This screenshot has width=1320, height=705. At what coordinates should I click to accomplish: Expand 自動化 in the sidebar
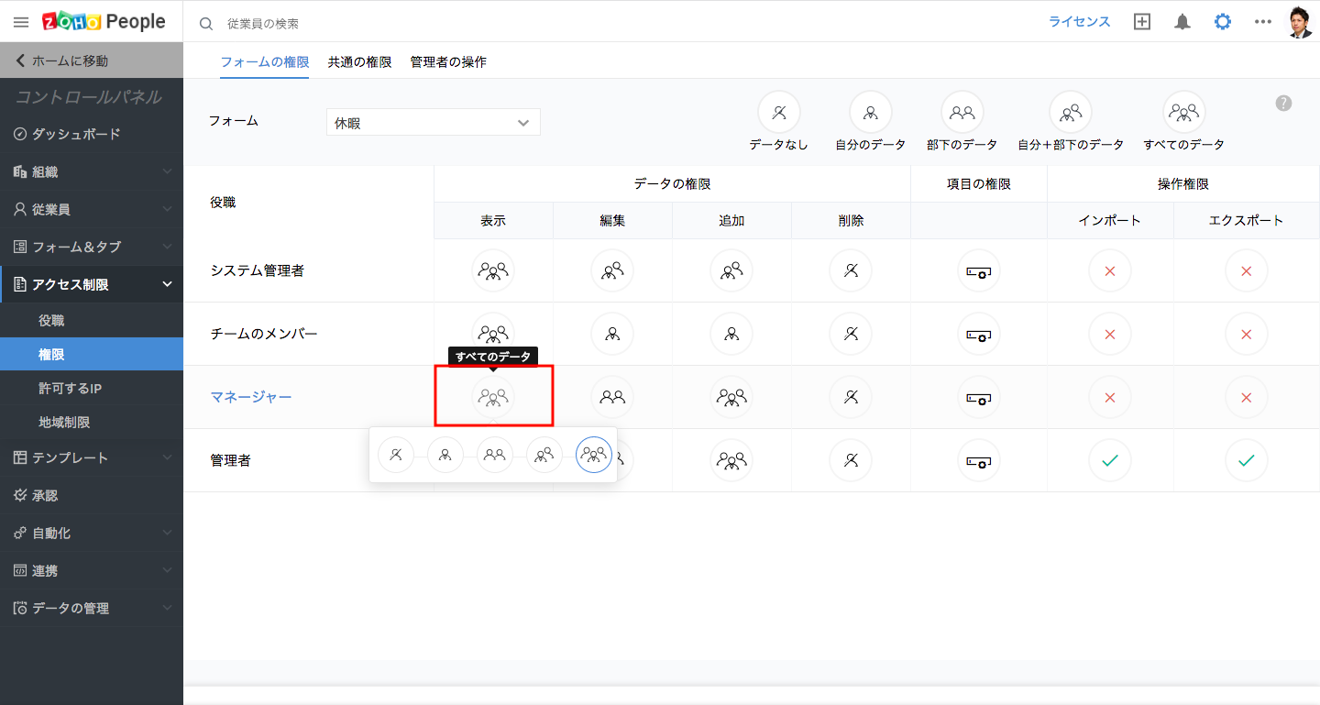(x=92, y=533)
